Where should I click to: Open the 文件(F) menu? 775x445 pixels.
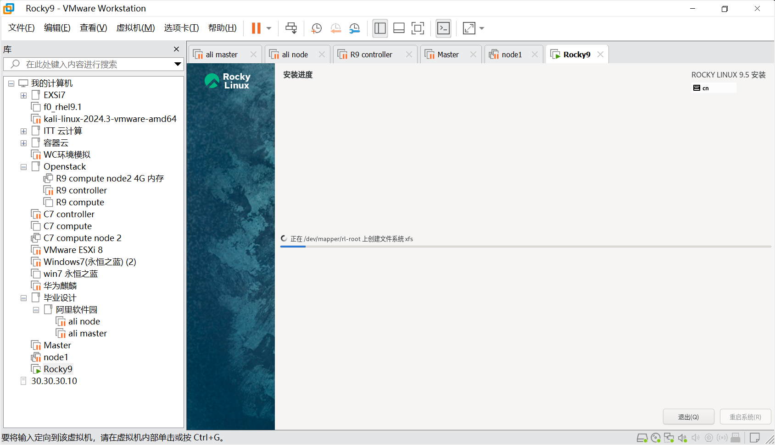point(22,28)
